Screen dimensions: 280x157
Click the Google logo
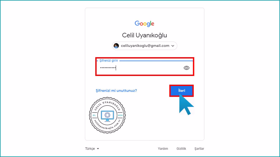point(144,24)
